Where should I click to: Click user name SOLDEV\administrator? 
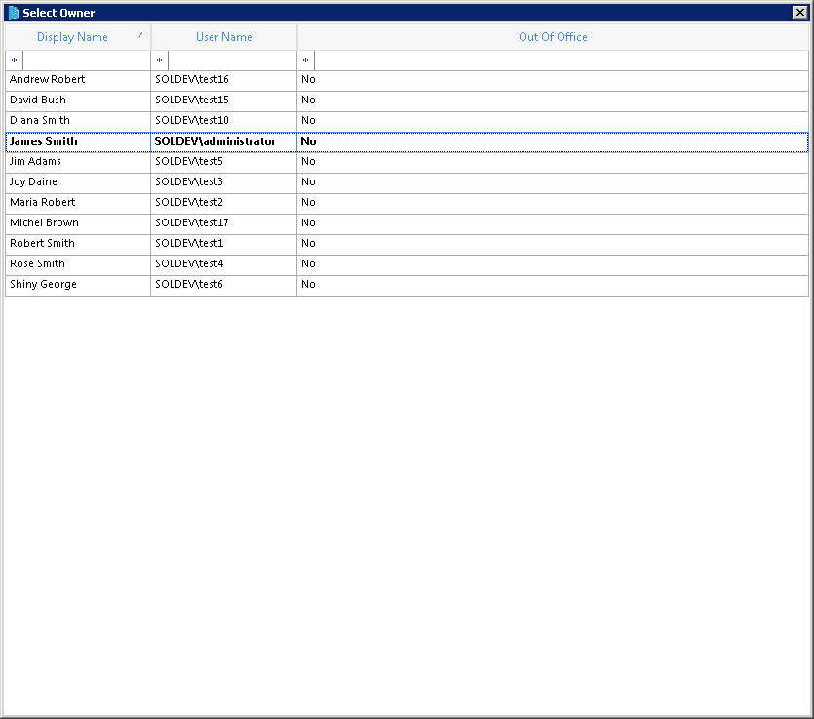[x=214, y=141]
